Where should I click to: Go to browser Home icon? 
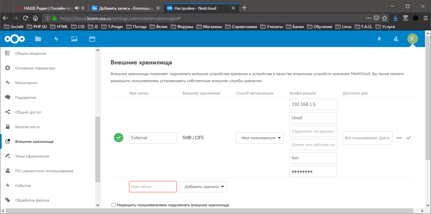point(35,18)
